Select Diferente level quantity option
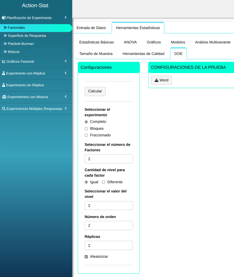This screenshot has height=277, width=234. pyautogui.click(x=104, y=182)
